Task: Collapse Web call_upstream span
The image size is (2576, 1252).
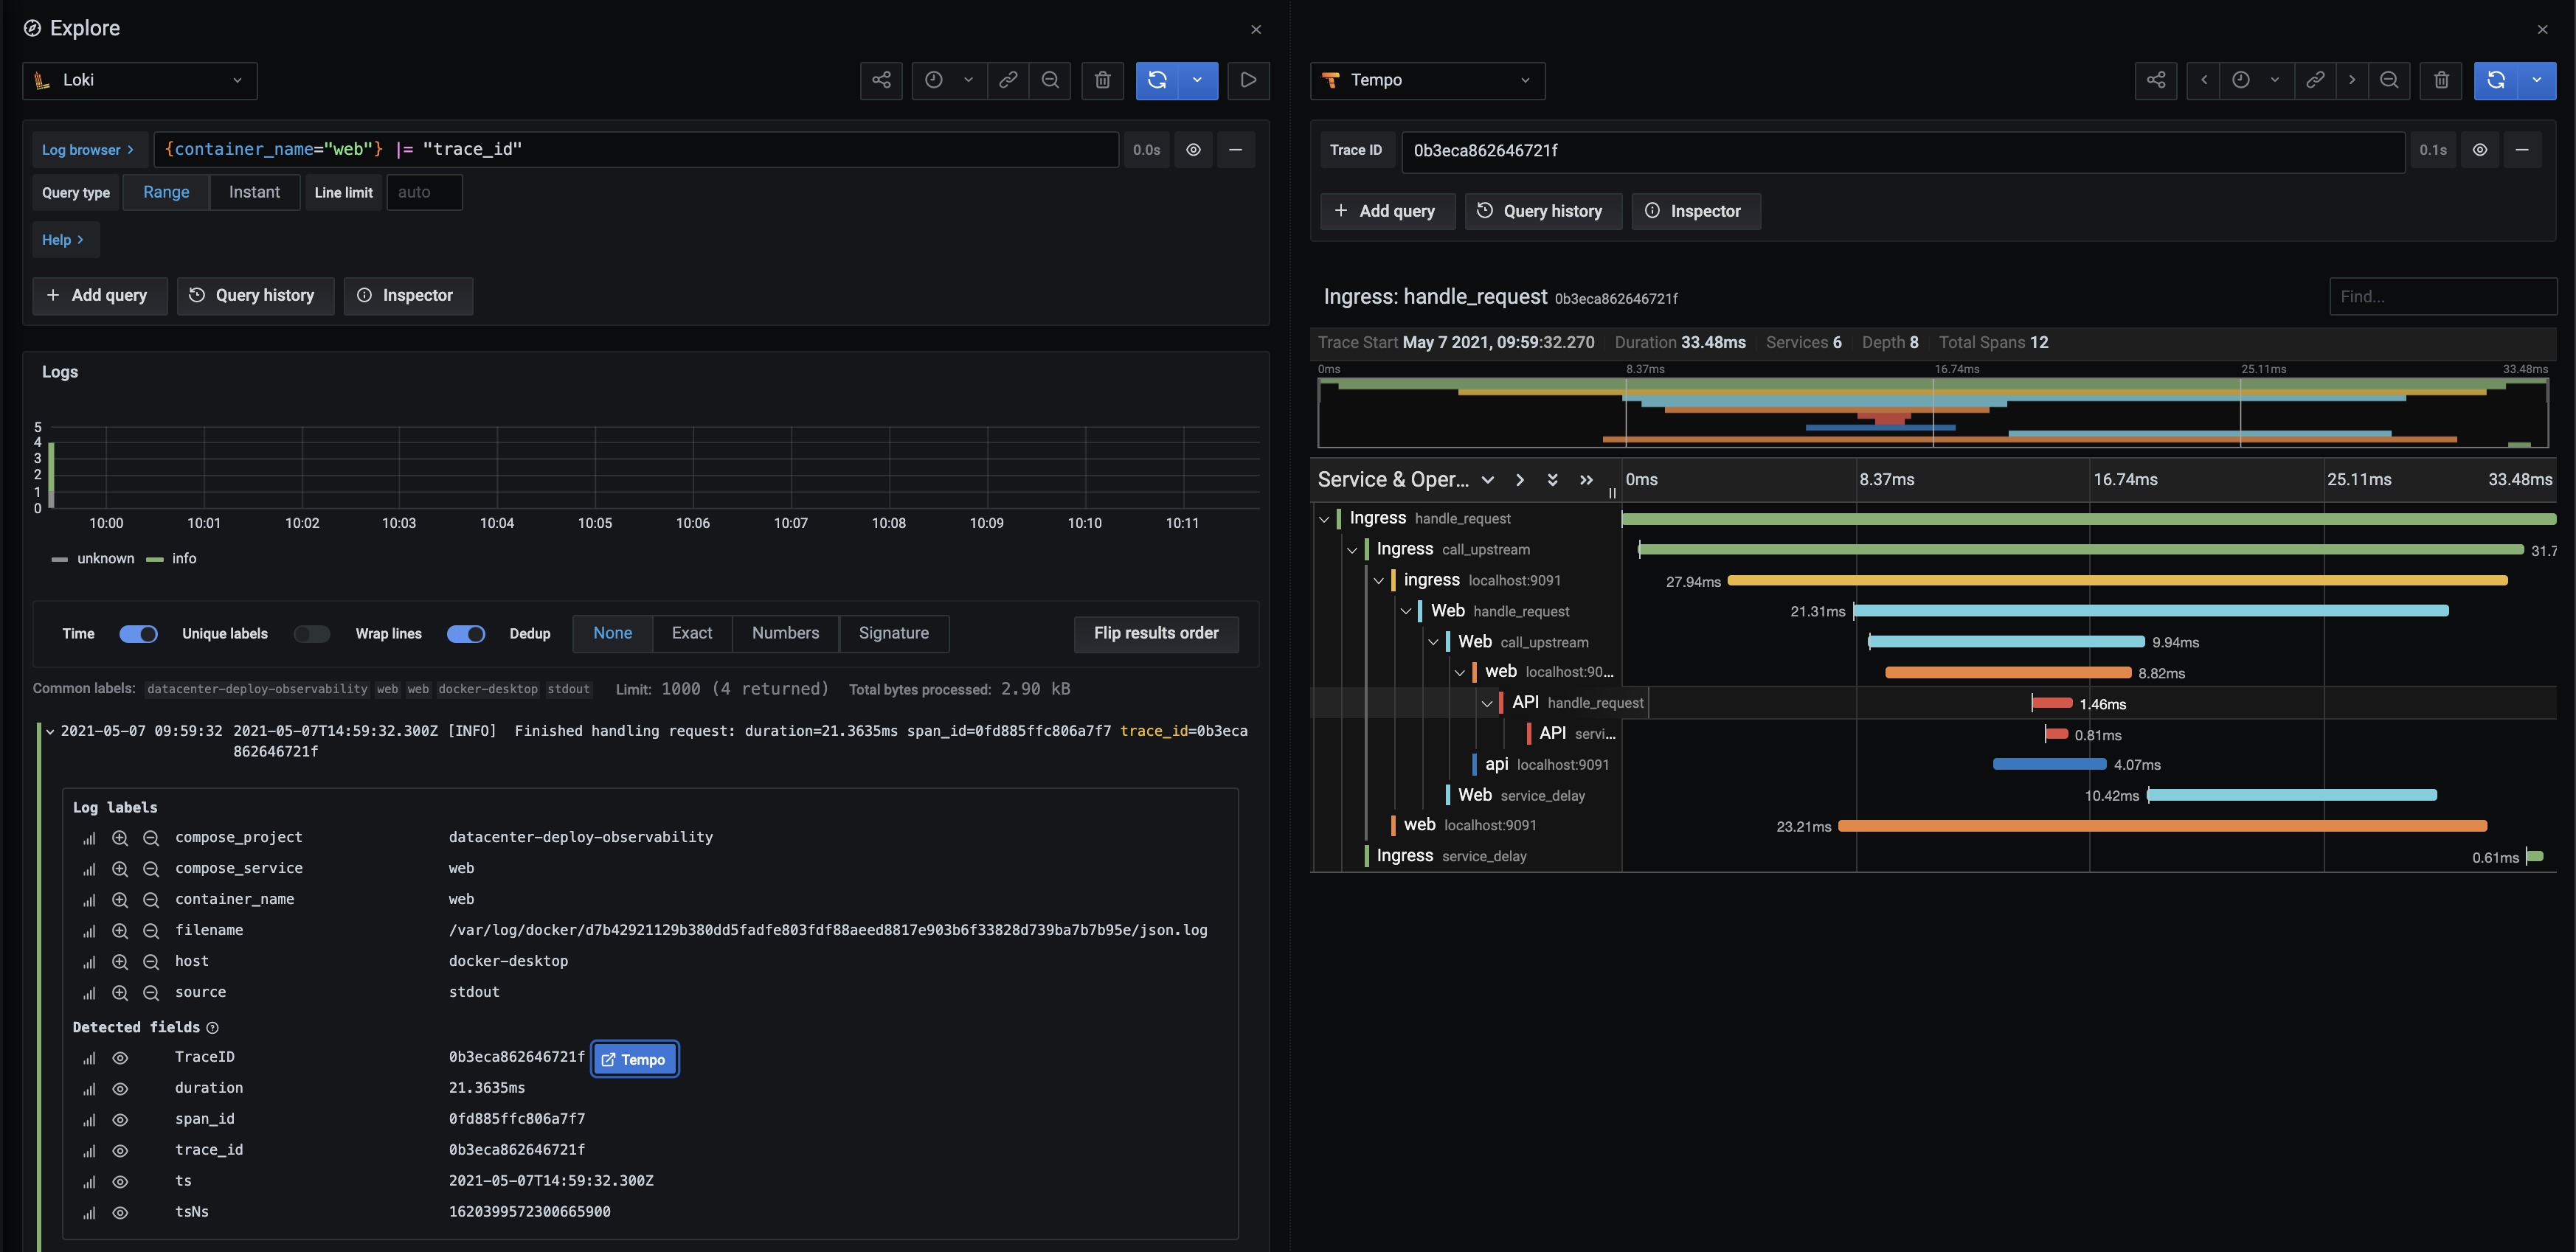Action: tap(1433, 642)
